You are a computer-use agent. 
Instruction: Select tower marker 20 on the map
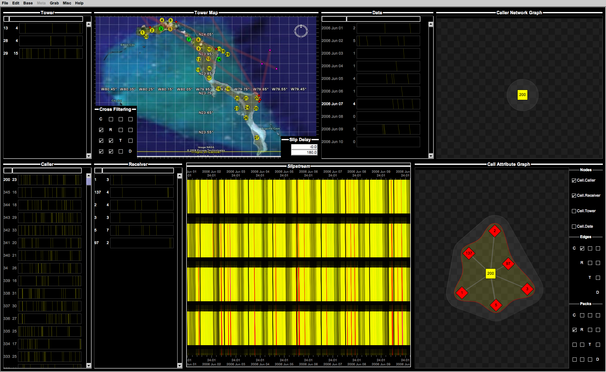point(237,98)
